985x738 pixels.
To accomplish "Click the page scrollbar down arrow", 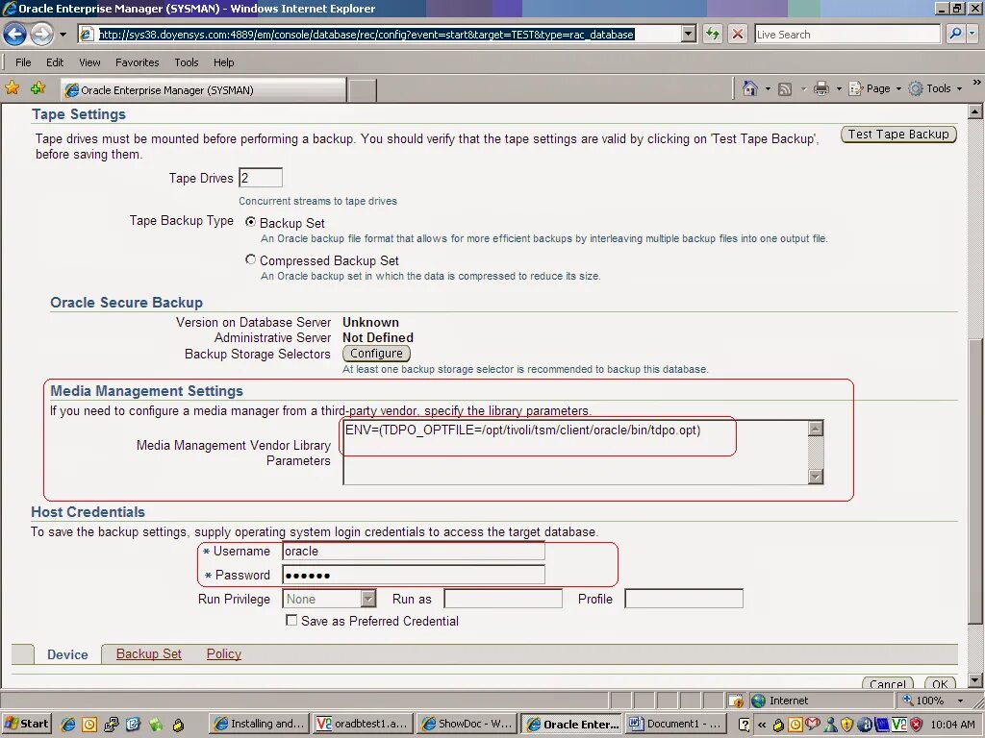I will 975,680.
